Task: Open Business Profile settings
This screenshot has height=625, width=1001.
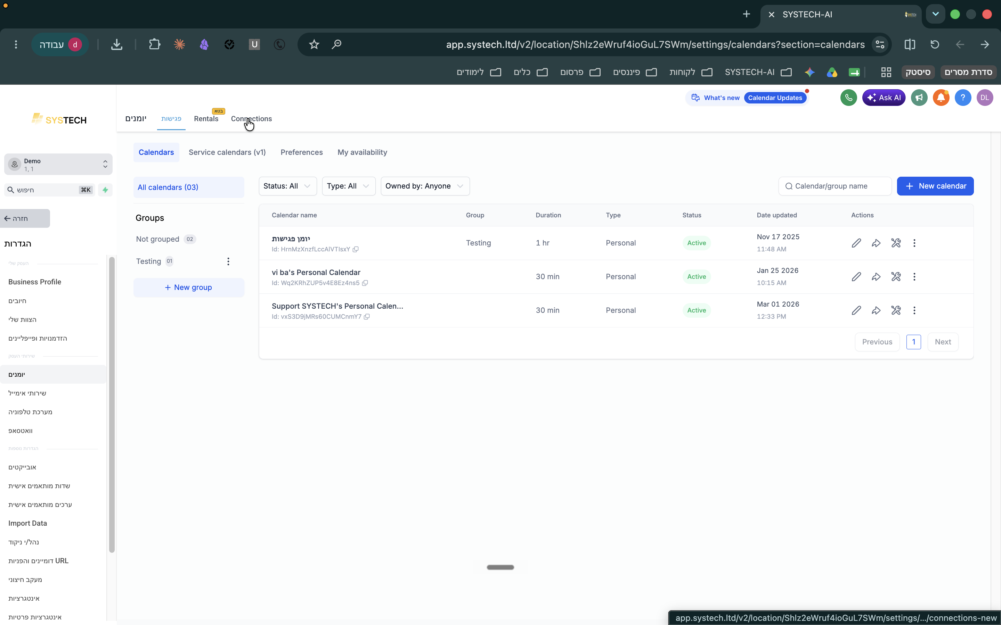Action: coord(35,282)
